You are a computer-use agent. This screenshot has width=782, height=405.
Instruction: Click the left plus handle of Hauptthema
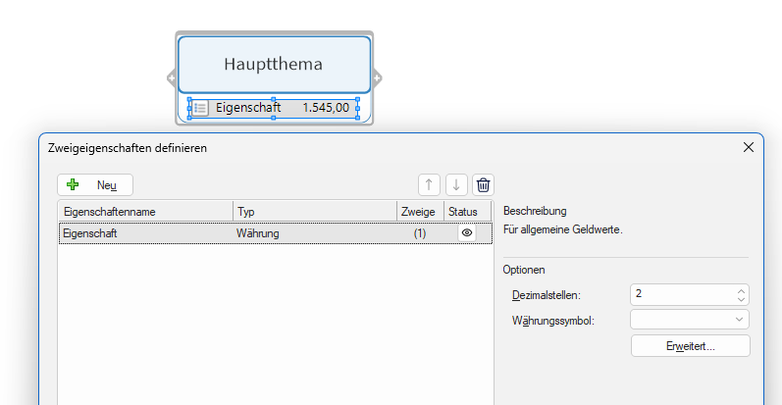pos(171,77)
